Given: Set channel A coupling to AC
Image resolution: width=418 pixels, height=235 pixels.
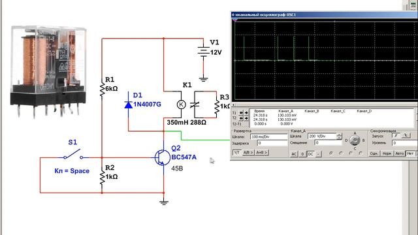Looking at the screenshot, I should point(294,154).
